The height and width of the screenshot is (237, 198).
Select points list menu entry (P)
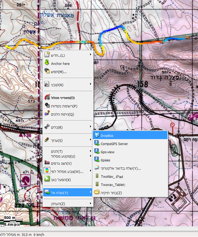click(x=62, y=106)
